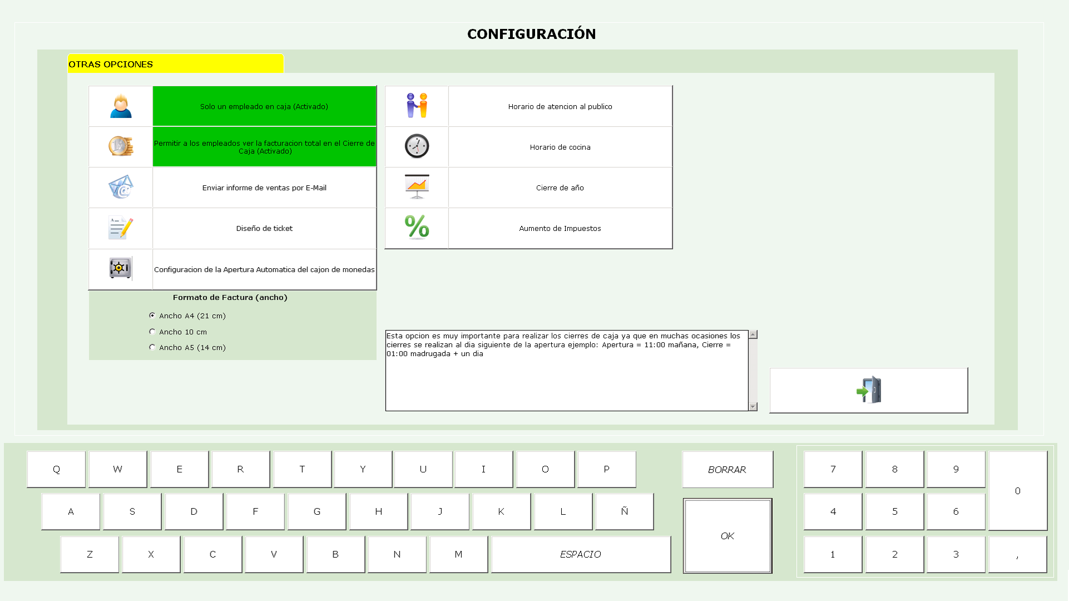The image size is (1069, 601).
Task: Switch to the OTRAS OPCIONES tab
Action: coord(175,64)
